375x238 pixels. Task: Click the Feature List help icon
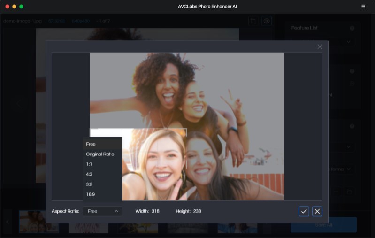coord(352,28)
